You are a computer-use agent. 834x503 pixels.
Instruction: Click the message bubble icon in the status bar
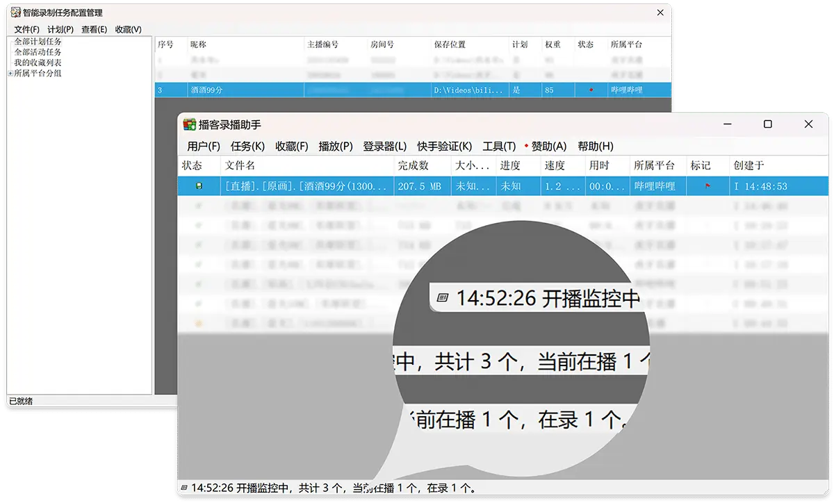coord(185,488)
